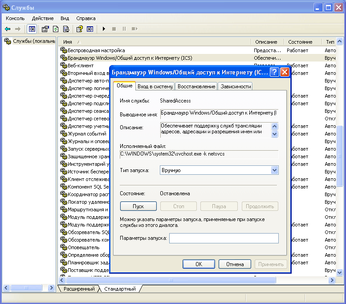
Task: Click the Help toolbar icon
Action: point(79,29)
